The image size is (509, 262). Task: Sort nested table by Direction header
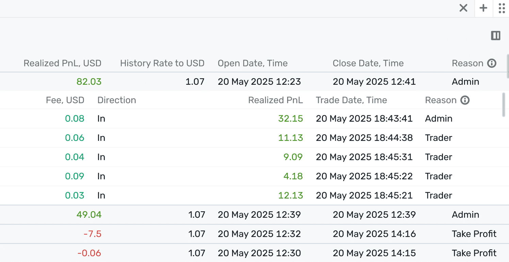coord(117,100)
